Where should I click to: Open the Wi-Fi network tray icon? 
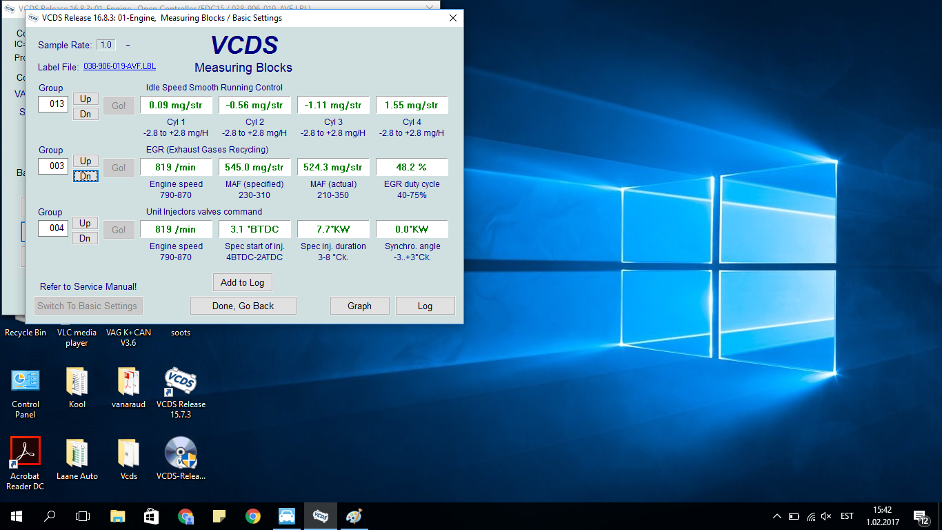(811, 516)
